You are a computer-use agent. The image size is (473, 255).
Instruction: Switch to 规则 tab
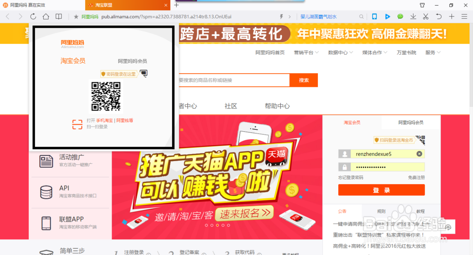tap(381, 211)
